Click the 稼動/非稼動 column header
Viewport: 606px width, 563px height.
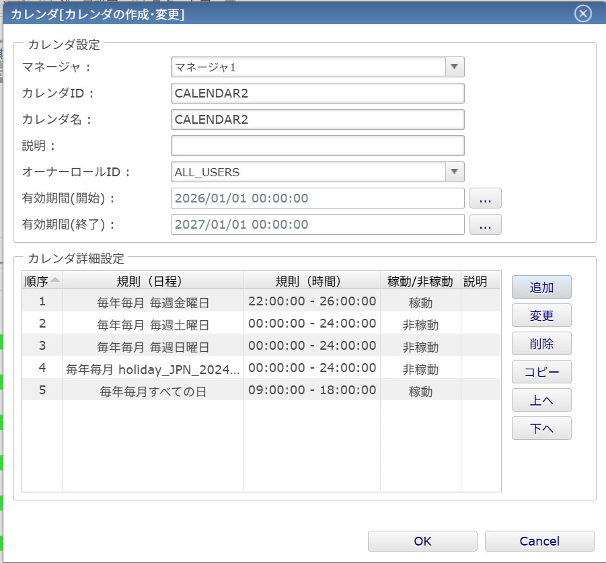click(420, 281)
